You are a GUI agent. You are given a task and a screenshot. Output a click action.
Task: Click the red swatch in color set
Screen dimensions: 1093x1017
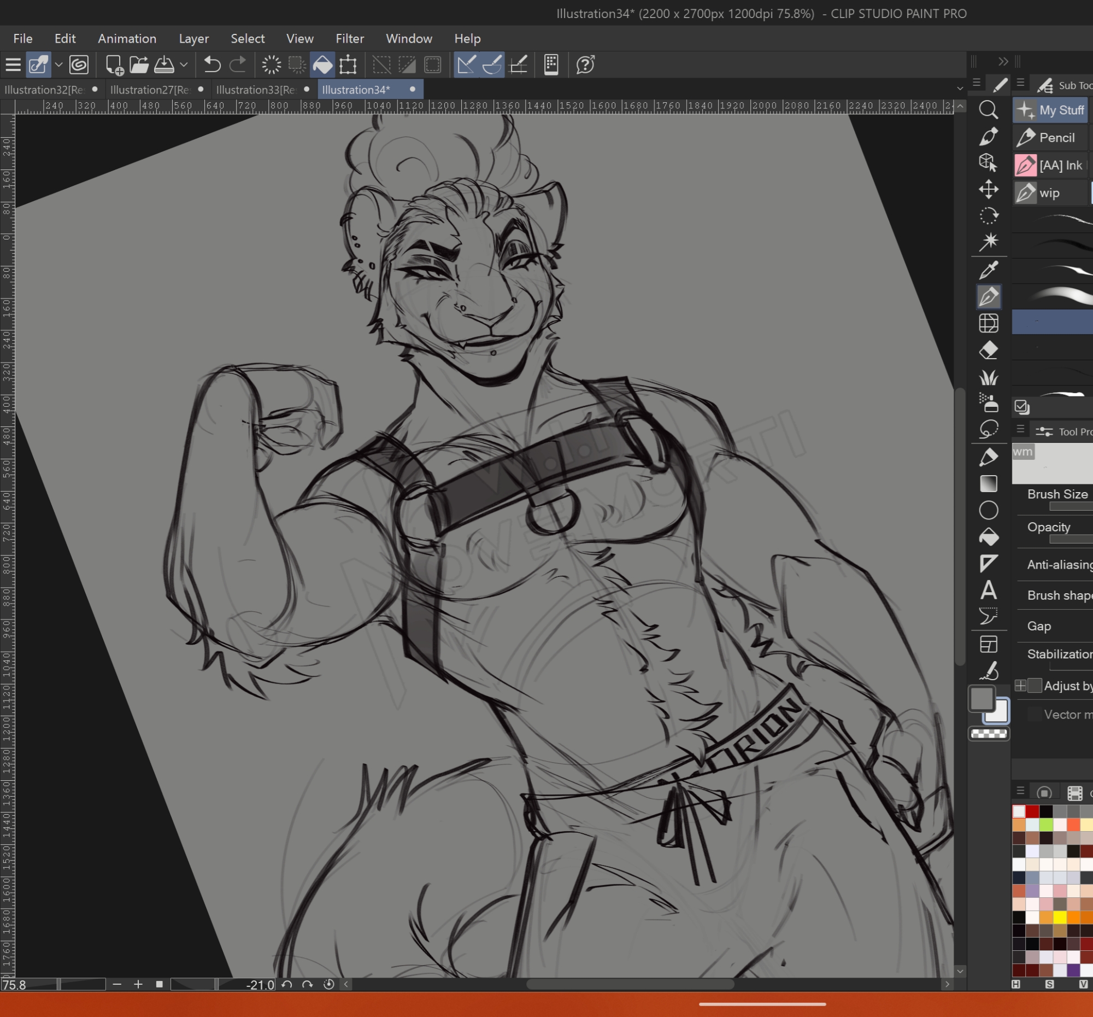(x=1032, y=811)
